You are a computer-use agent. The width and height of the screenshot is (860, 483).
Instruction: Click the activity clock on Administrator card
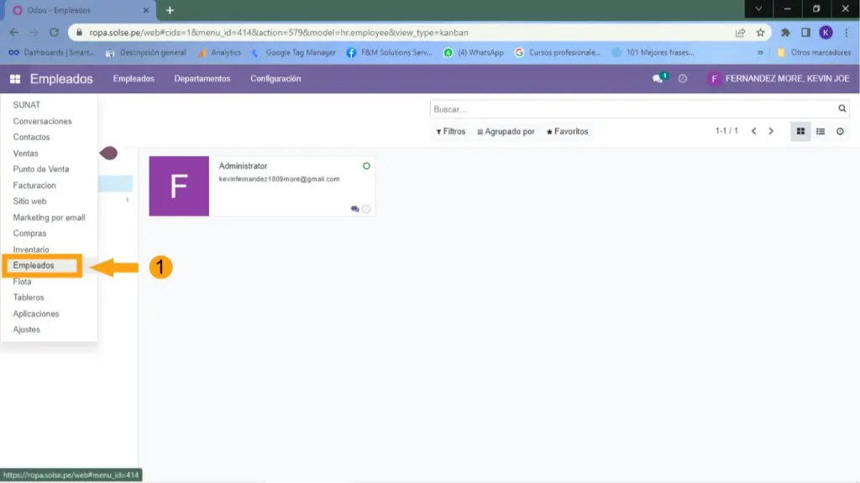pyautogui.click(x=366, y=209)
